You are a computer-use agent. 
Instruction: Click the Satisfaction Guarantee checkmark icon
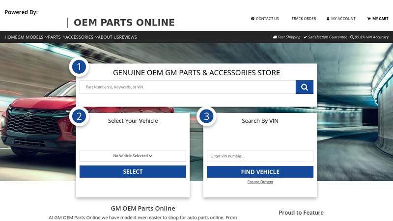point(305,37)
